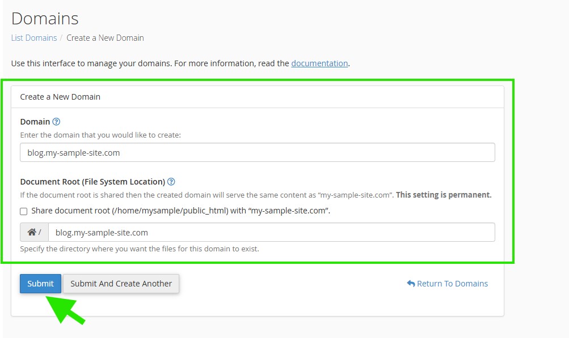Click the Domains page heading
Viewport: 569px width, 338px height.
45,19
